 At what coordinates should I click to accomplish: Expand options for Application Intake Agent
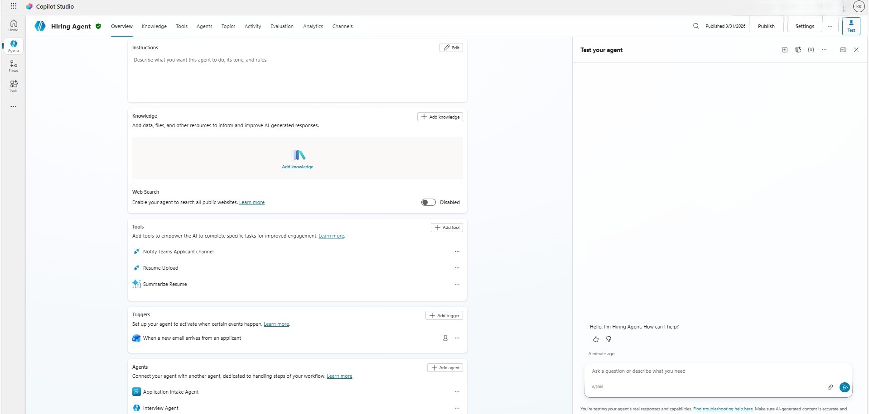(x=457, y=392)
